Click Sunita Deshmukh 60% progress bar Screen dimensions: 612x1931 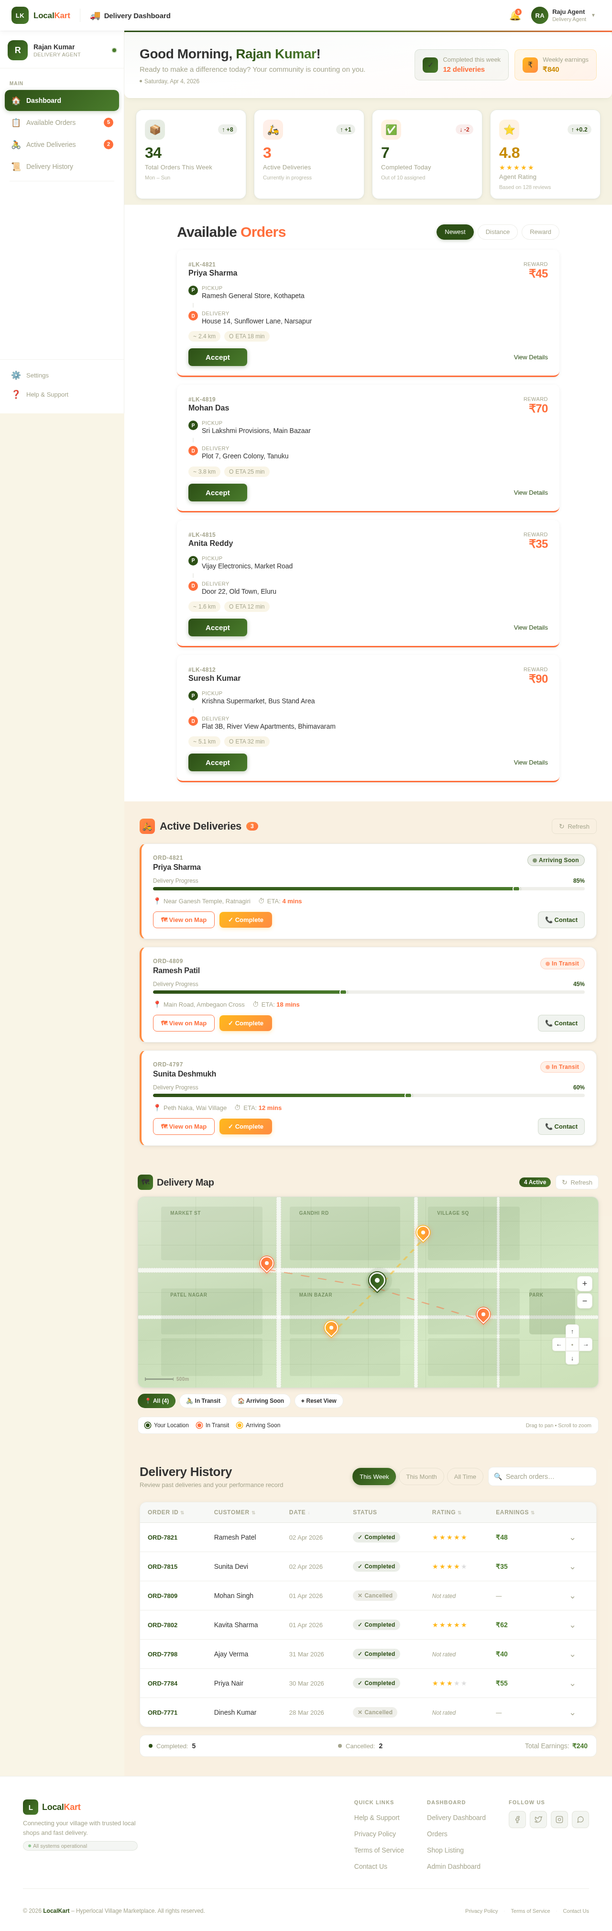point(369,1095)
